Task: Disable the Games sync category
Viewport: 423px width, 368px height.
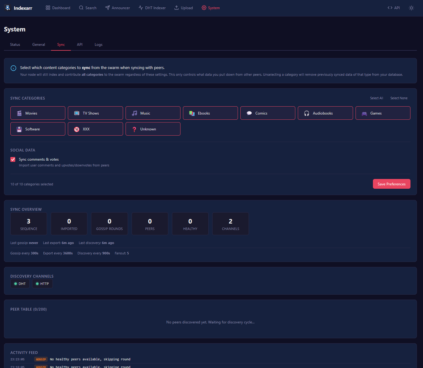Action: click(383, 113)
